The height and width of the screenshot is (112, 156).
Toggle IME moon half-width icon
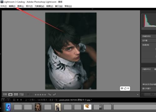[x=125, y=88]
